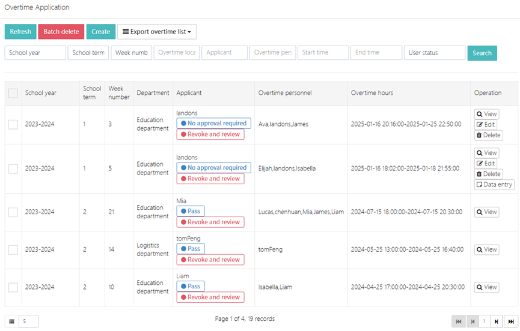Click the Start time filter field
The width and height of the screenshot is (520, 331).
pos(323,53)
